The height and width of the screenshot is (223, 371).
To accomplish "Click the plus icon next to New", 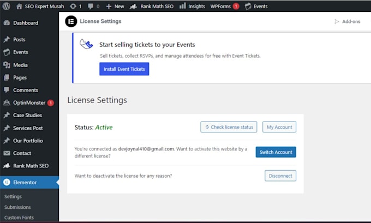I will (109, 7).
